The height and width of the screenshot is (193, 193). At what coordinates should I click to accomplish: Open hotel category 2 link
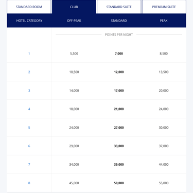click(x=29, y=72)
